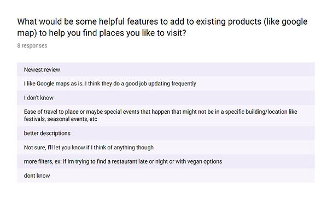This screenshot has width=327, height=210.
Task: Select the 'more filters, ex:' response row
Action: tap(166, 161)
